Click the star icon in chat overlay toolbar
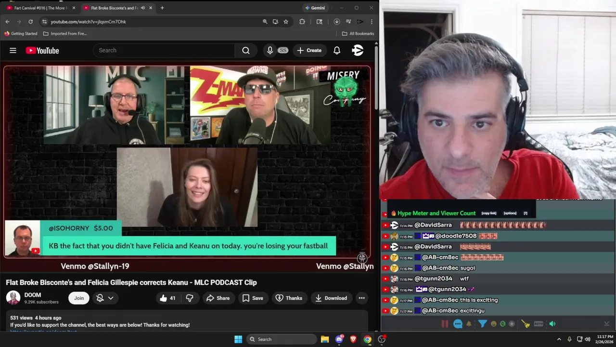The height and width of the screenshot is (347, 616). pyautogui.click(x=512, y=324)
